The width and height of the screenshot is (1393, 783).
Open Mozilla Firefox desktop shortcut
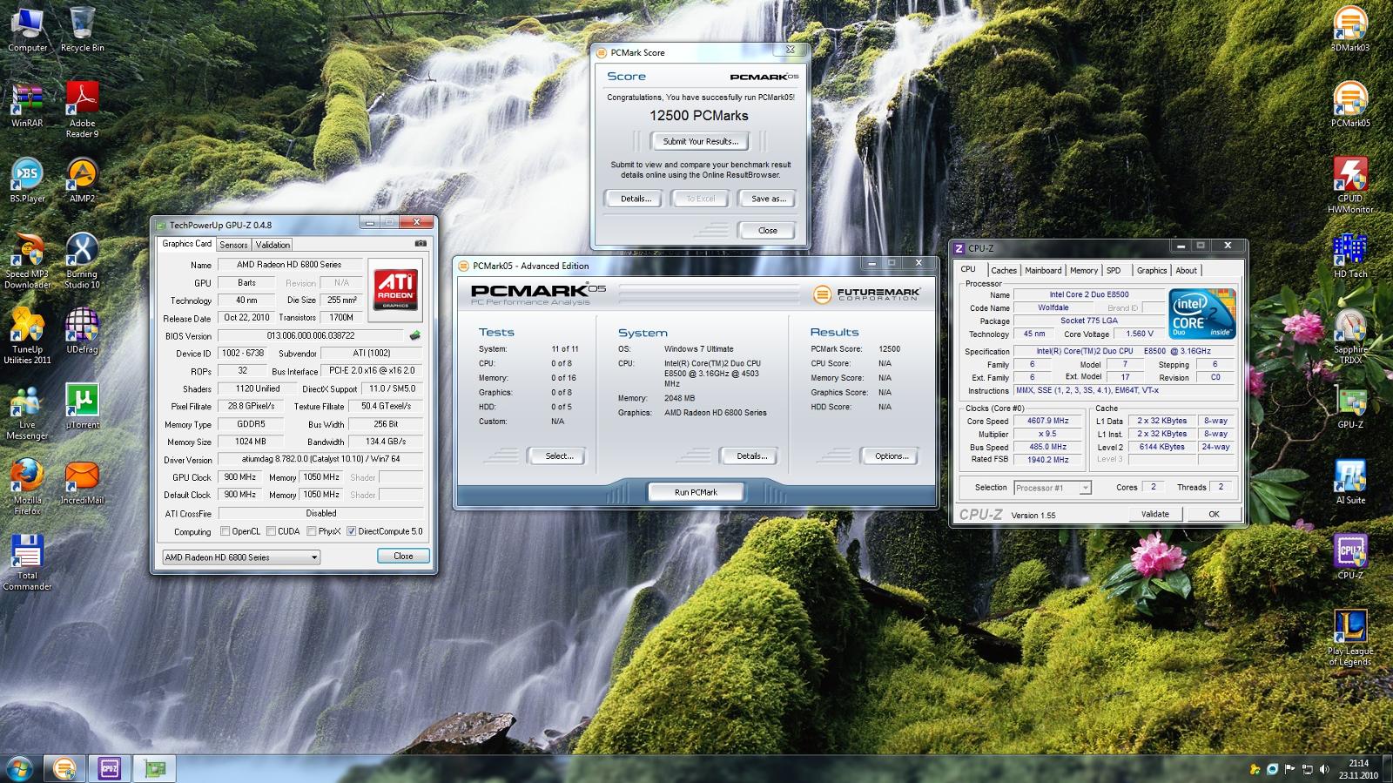[27, 486]
